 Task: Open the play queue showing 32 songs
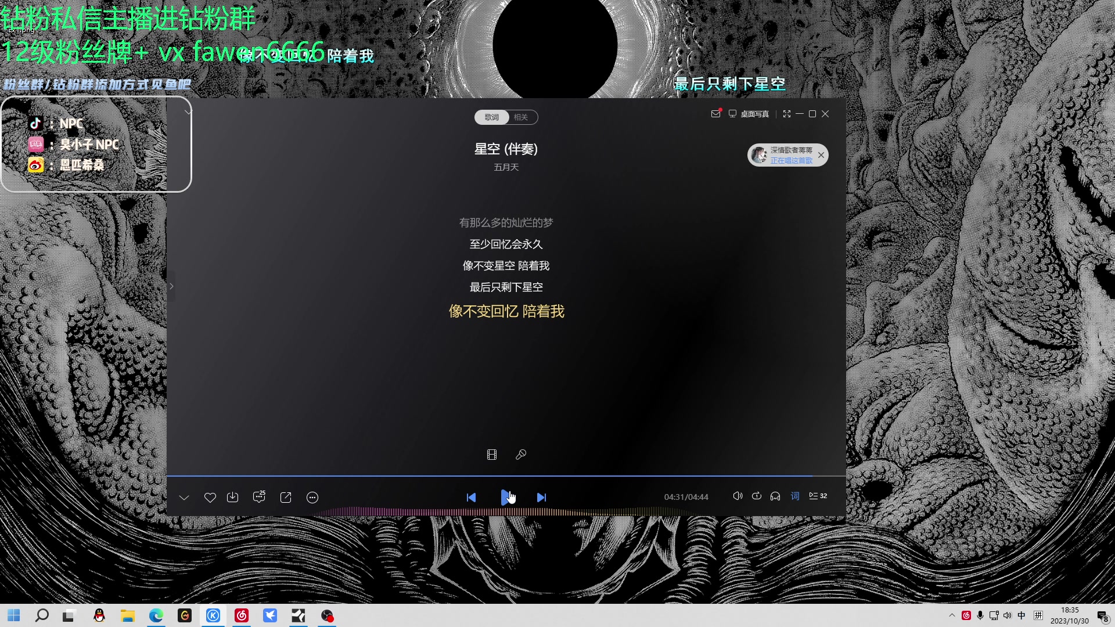817,496
